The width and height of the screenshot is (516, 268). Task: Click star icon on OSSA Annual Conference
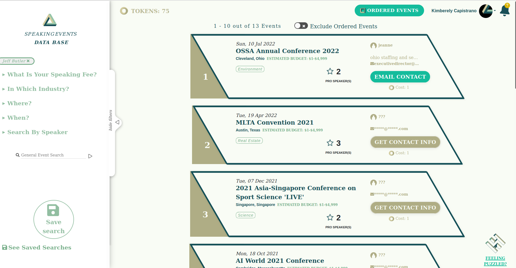tap(330, 72)
